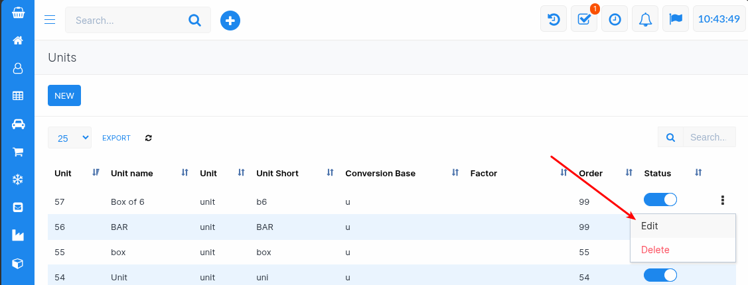This screenshot has width=748, height=285.
Task: Toggle status switch for Box of 6
Action: point(660,199)
